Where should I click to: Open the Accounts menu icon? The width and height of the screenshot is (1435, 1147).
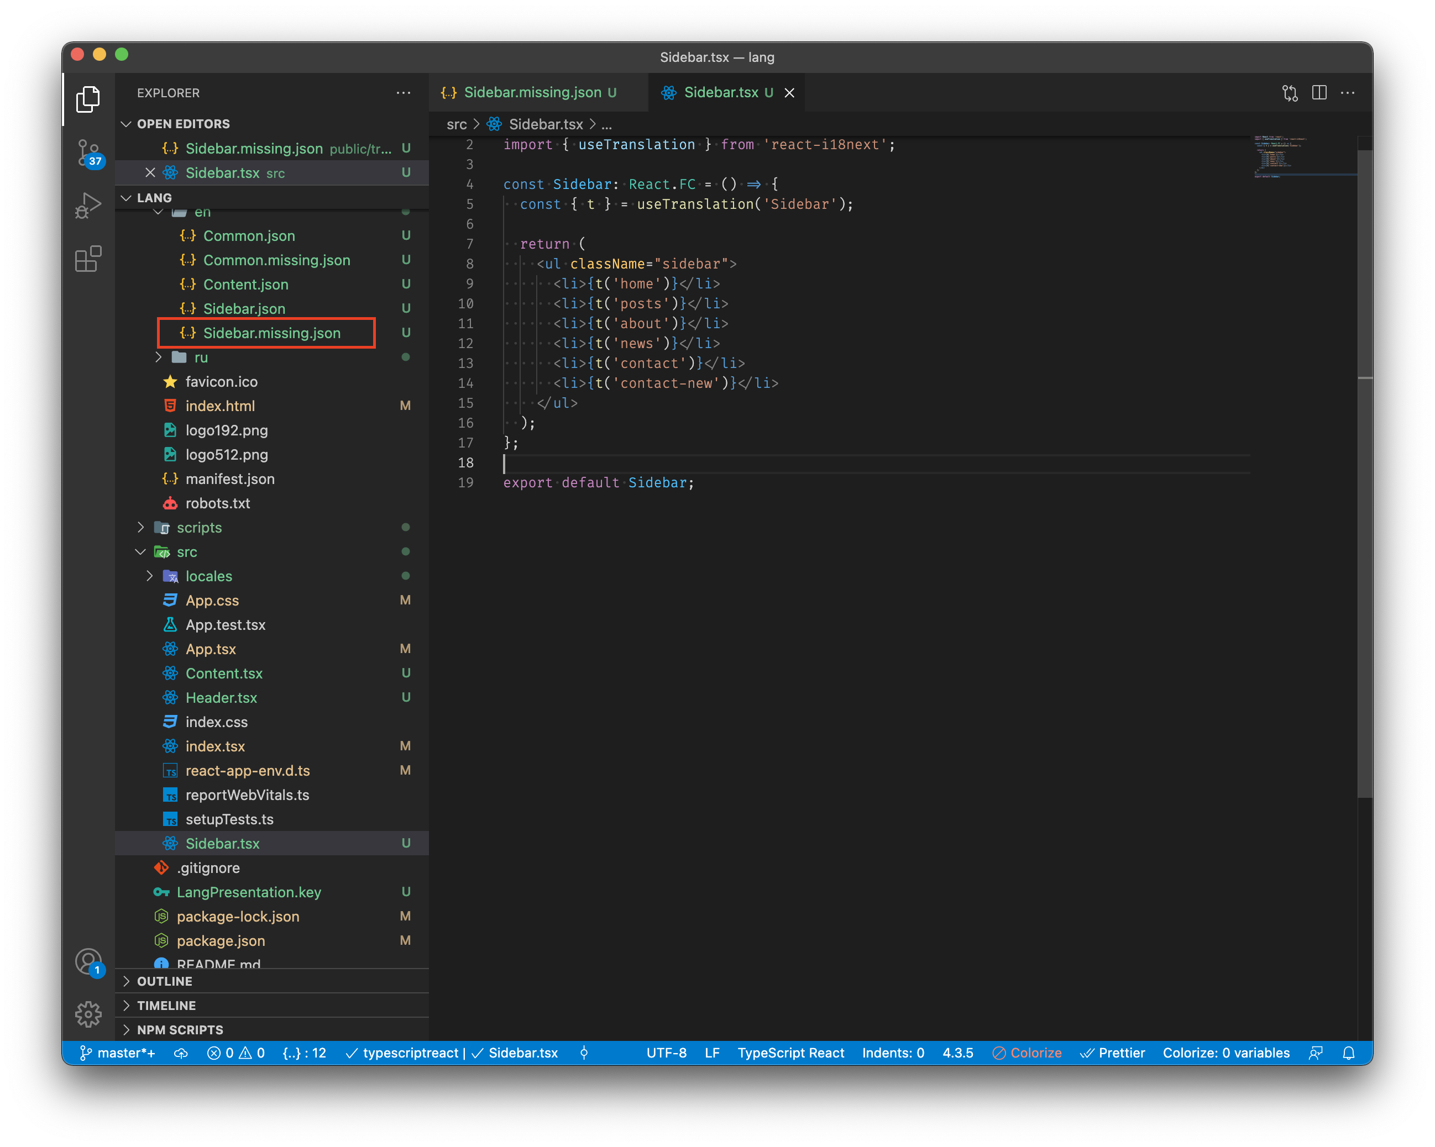click(x=88, y=962)
